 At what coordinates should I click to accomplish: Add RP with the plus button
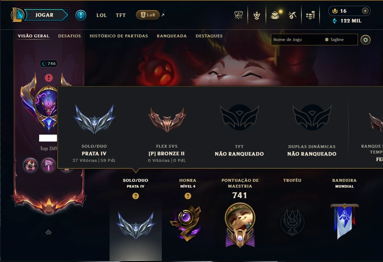(365, 11)
